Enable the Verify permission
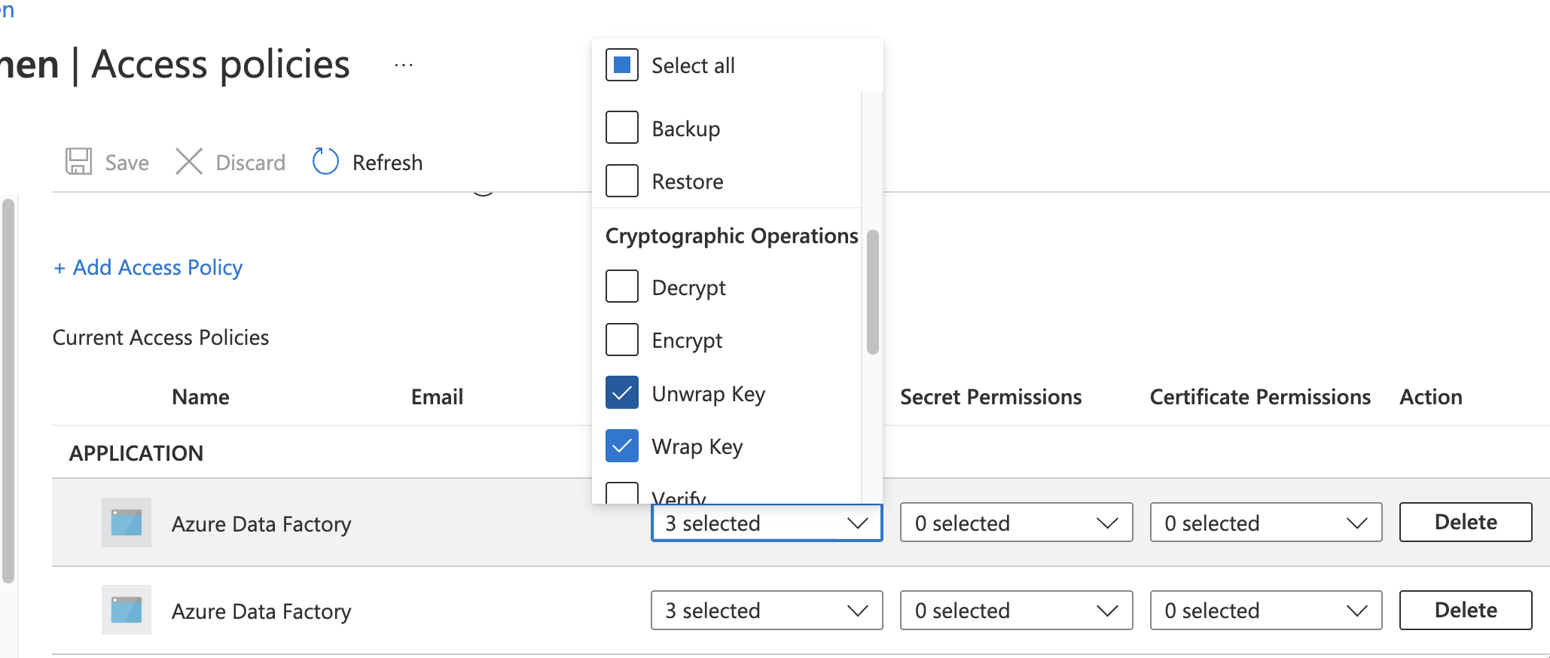Screen dimensions: 1550x658 [x=621, y=493]
